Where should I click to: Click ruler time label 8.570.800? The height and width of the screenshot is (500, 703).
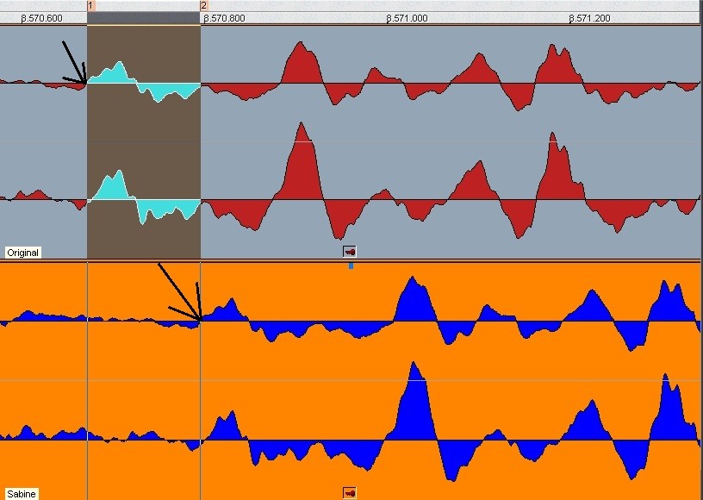[224, 18]
